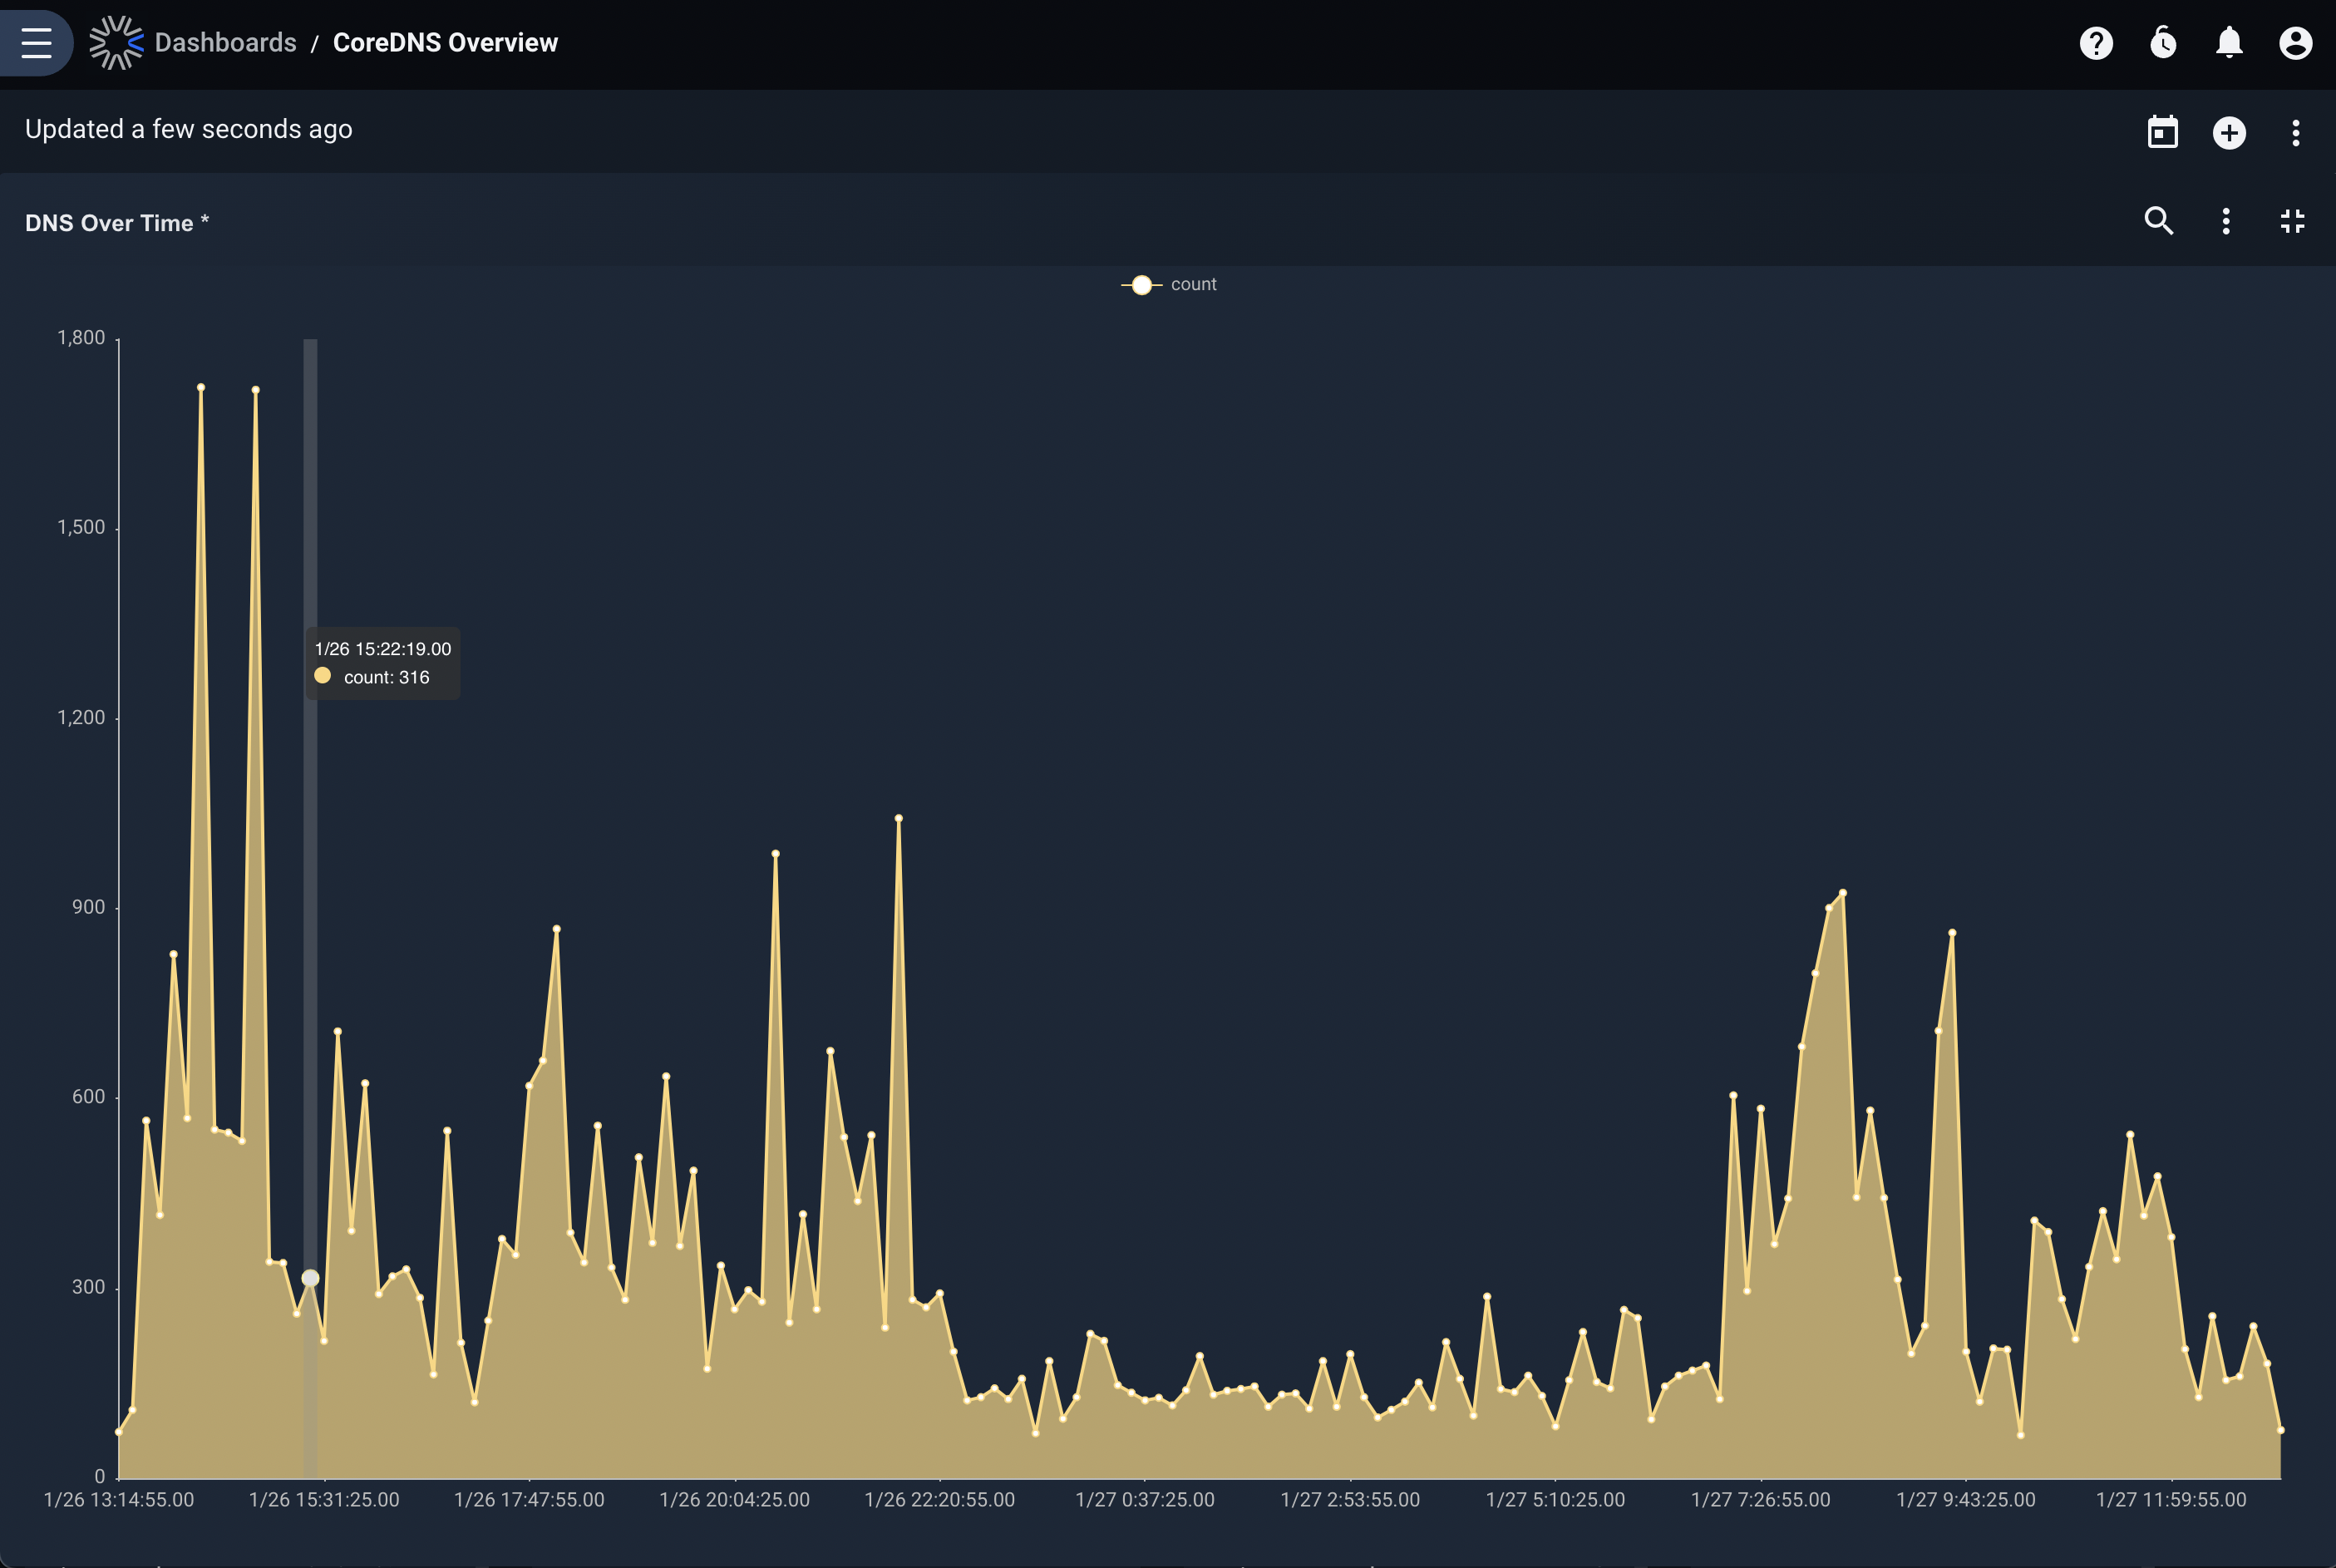Click the CoreDNS Overview breadcrumb title
Viewport: 2336px width, 1568px height.
(x=445, y=42)
